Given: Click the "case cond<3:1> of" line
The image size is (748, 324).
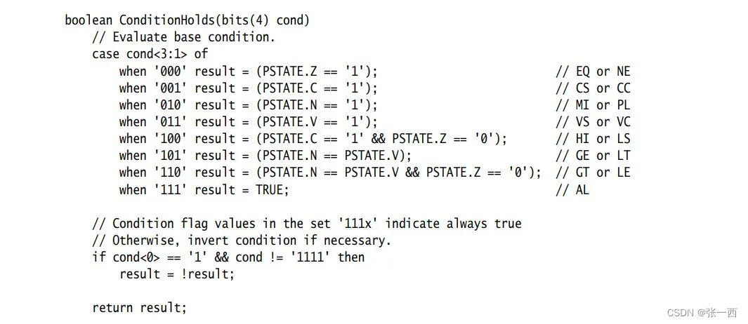Looking at the screenshot, I should click(150, 54).
